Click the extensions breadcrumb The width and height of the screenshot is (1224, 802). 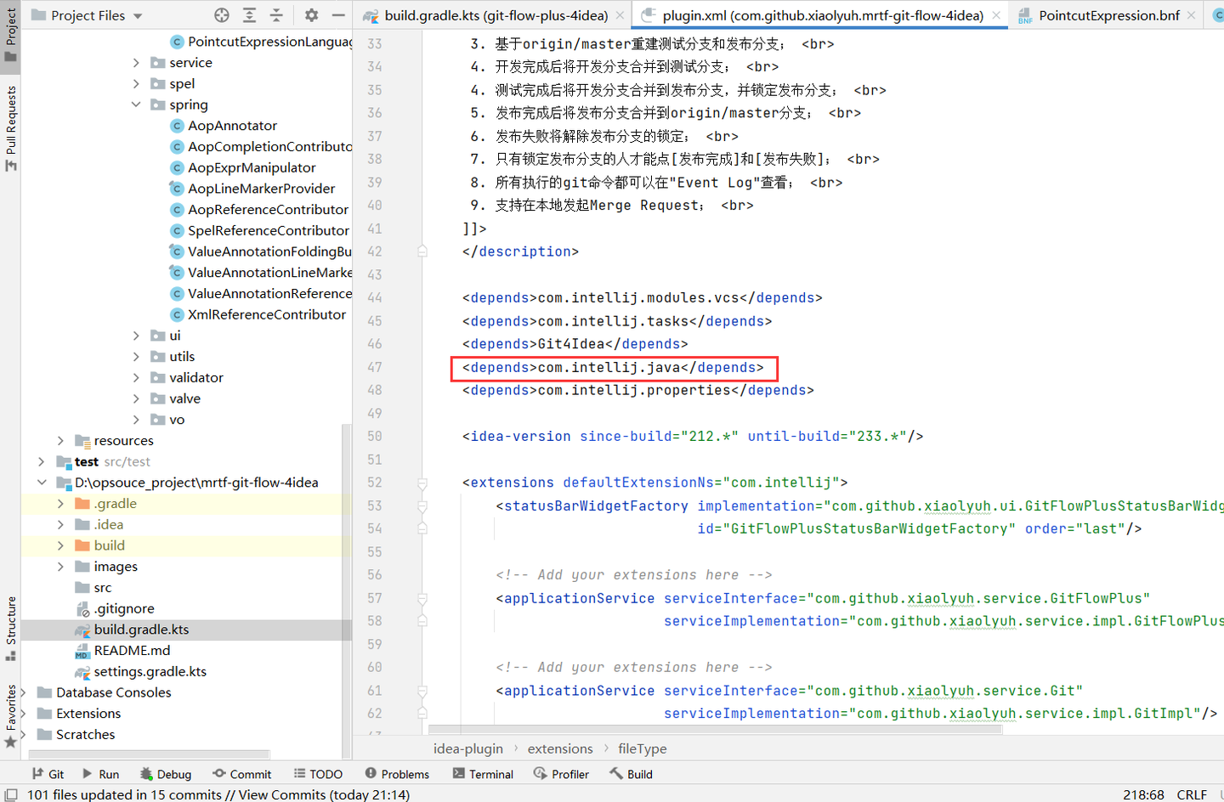click(559, 748)
